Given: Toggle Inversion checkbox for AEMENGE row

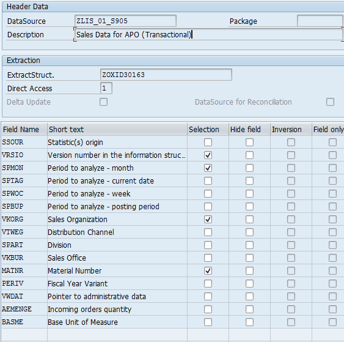Looking at the screenshot, I should (x=291, y=310).
